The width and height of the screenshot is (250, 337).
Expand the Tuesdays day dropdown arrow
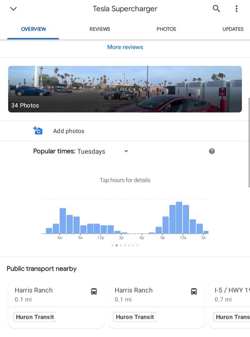pyautogui.click(x=126, y=151)
